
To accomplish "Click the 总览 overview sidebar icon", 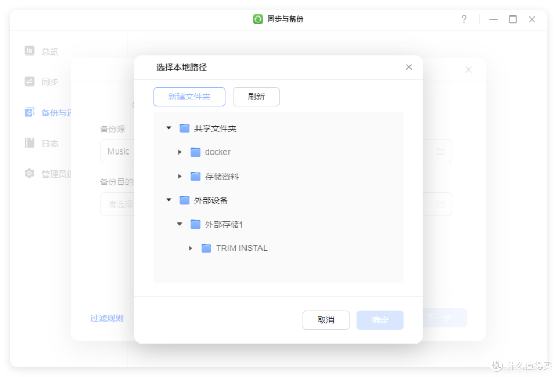I will click(x=30, y=51).
